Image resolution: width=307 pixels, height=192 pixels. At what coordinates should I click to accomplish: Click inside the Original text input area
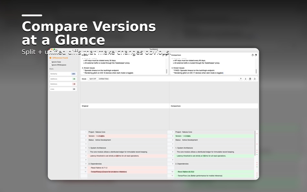(123, 66)
